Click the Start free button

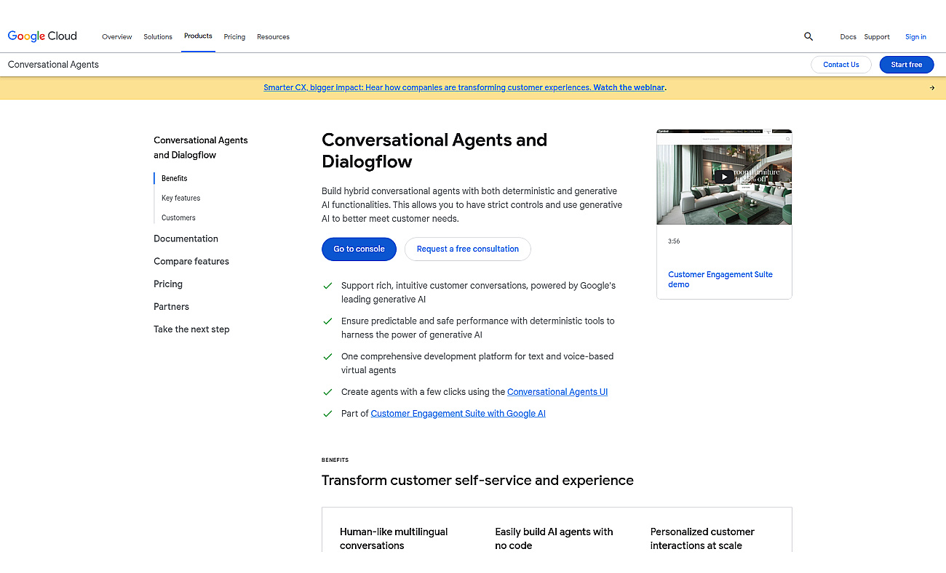coord(907,65)
